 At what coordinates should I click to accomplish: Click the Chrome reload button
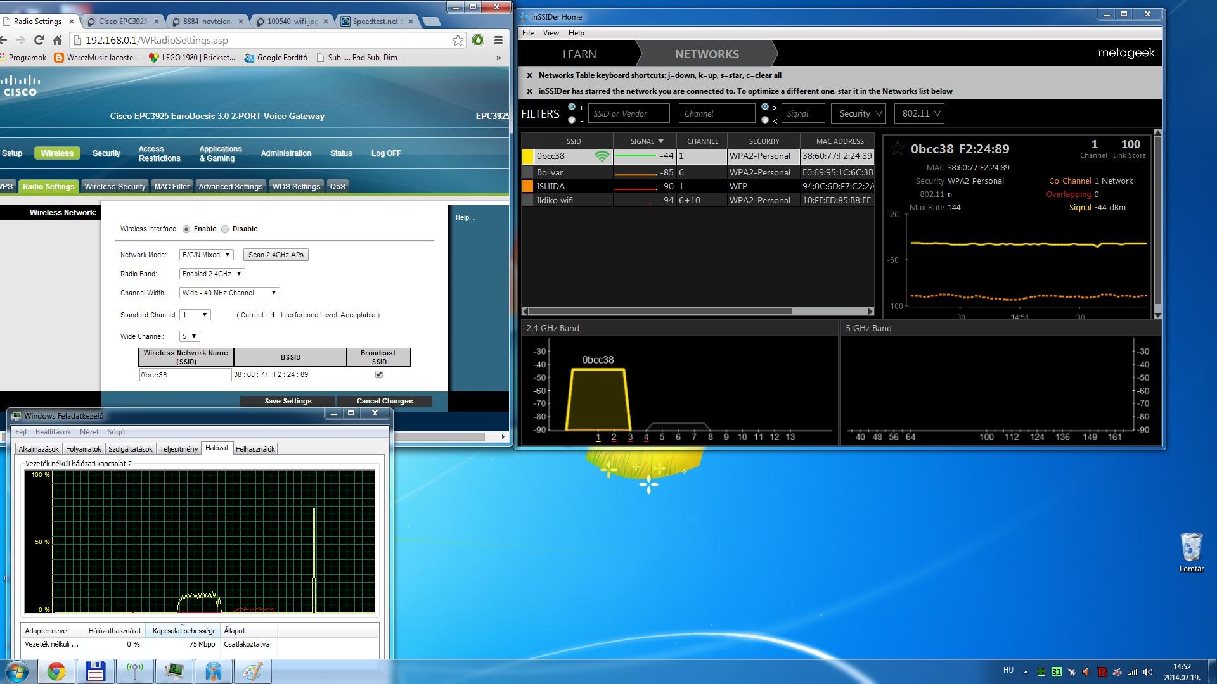[39, 41]
